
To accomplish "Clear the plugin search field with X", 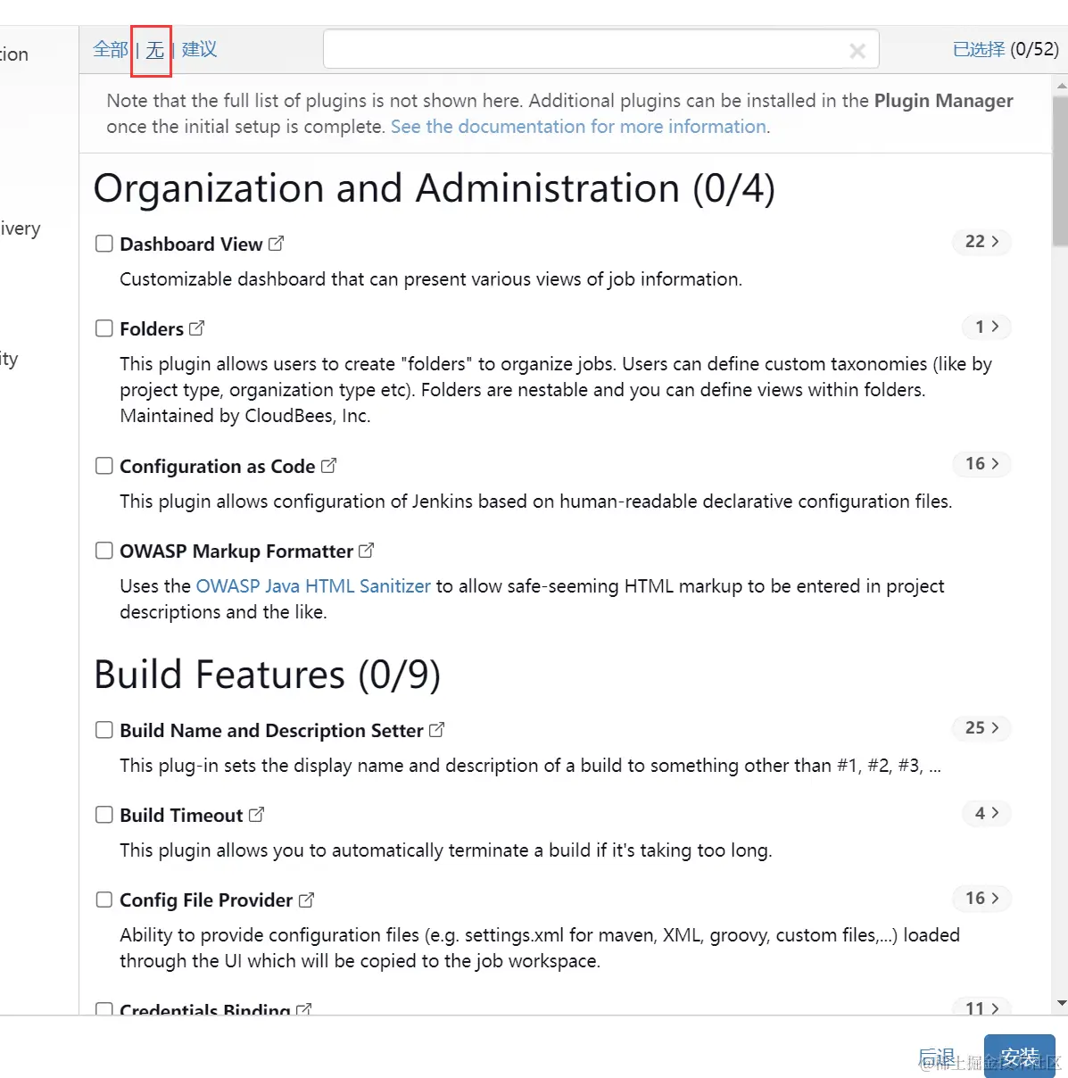I will 857,51.
